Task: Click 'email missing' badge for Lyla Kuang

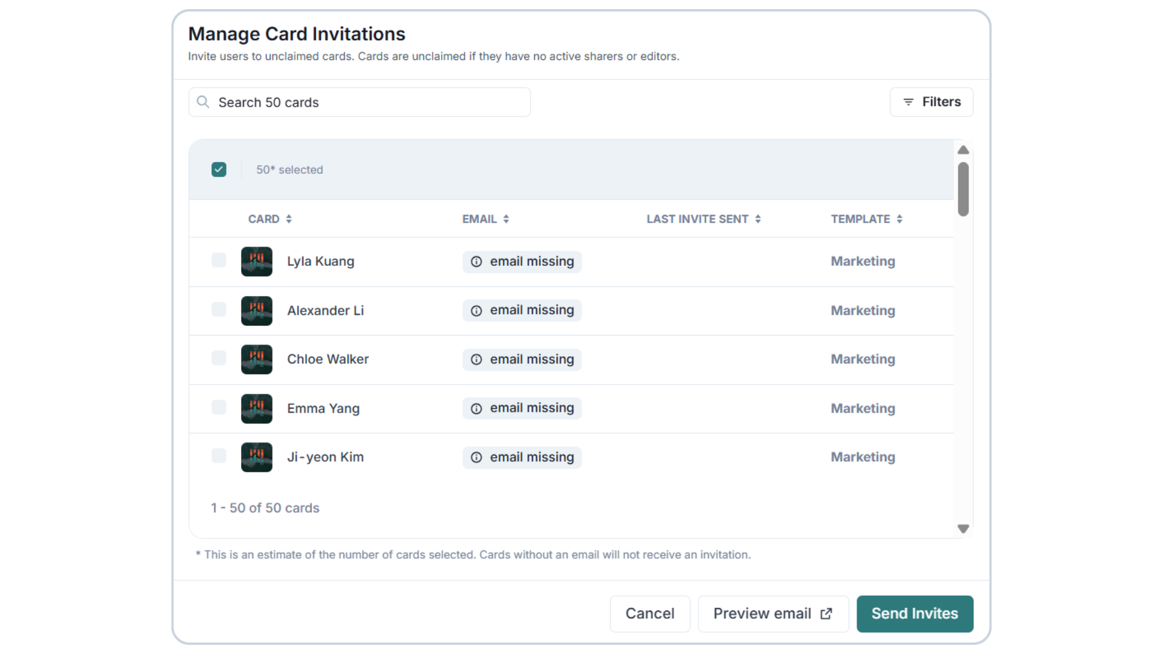Action: (522, 262)
